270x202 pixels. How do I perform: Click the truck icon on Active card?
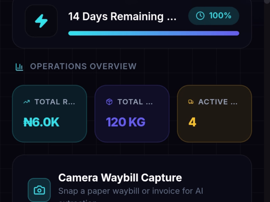coord(191,102)
